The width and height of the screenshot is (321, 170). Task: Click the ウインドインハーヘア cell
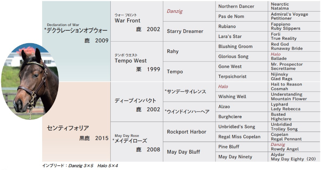coord(189,112)
